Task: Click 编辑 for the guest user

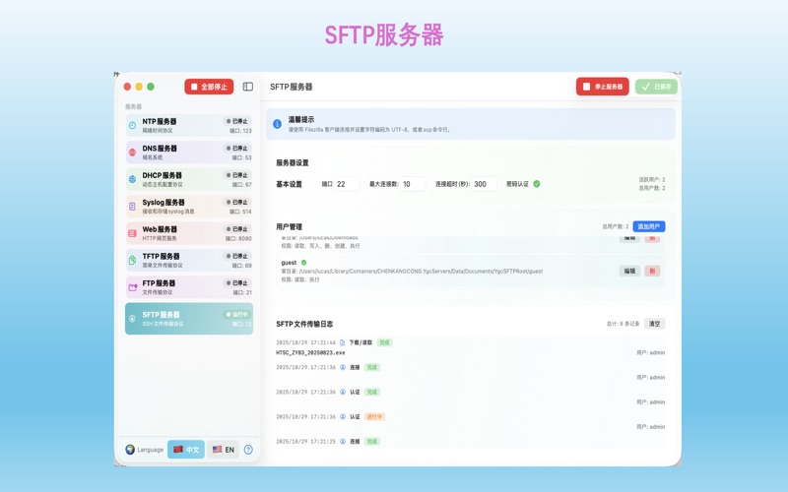Action: [x=629, y=271]
